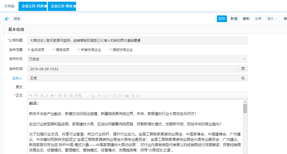Toggle underline formatting in editor
287x154 pixels.
tap(93, 95)
